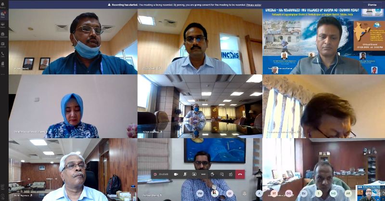The height and width of the screenshot is (201, 385).
Task: Select the DJ participant avatar
Action: coord(304,193)
